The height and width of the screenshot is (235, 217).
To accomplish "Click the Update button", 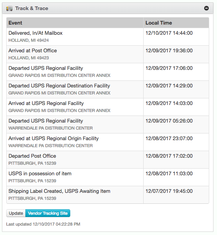I will coord(16,213).
